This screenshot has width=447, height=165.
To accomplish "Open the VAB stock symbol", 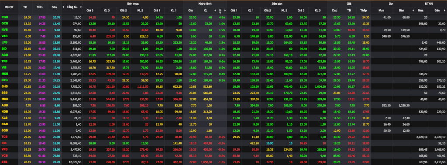I will 5,36.
